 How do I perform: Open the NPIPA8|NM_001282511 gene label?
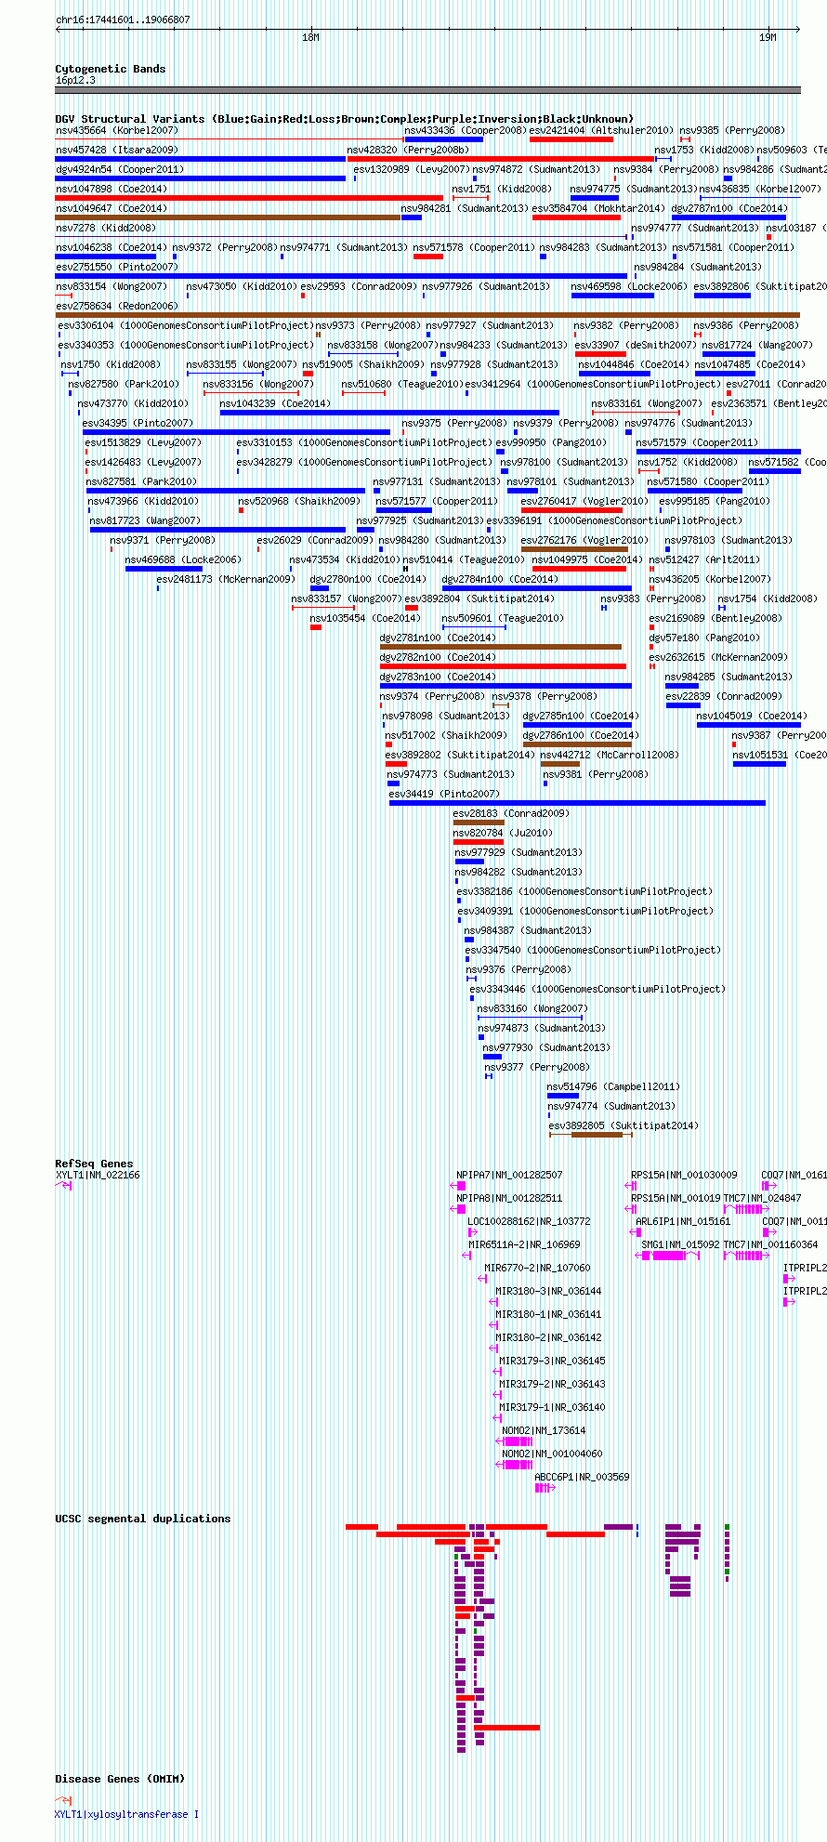point(509,1198)
